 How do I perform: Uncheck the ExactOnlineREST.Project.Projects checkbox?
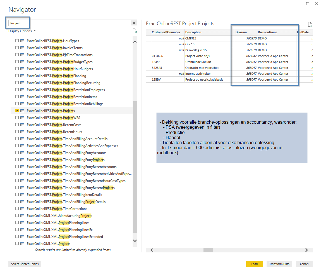tap(17, 111)
